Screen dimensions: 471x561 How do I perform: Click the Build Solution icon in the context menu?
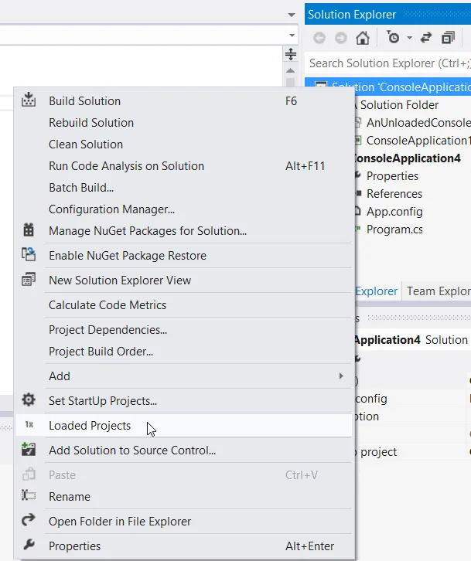point(29,100)
